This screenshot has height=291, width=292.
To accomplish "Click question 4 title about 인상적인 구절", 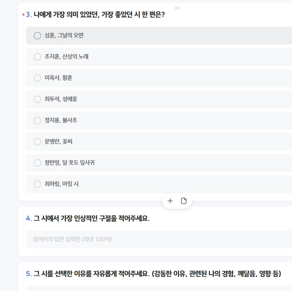I will [92, 218].
